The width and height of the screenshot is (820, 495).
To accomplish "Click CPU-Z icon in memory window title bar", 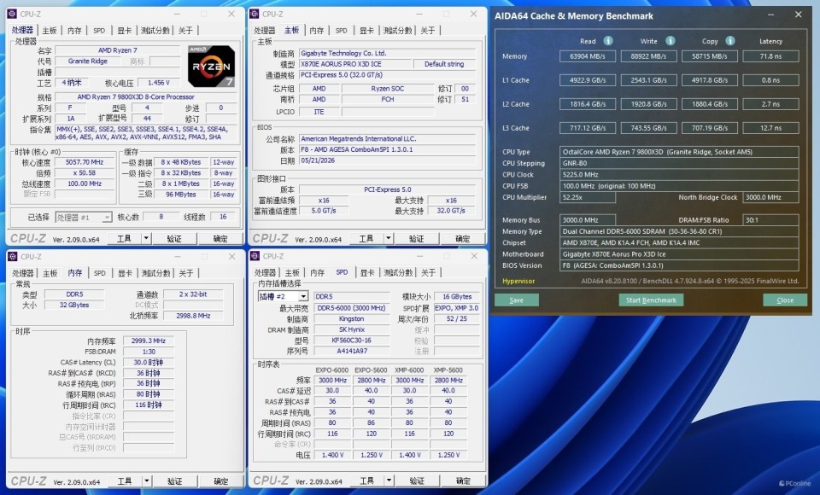I will (13, 257).
